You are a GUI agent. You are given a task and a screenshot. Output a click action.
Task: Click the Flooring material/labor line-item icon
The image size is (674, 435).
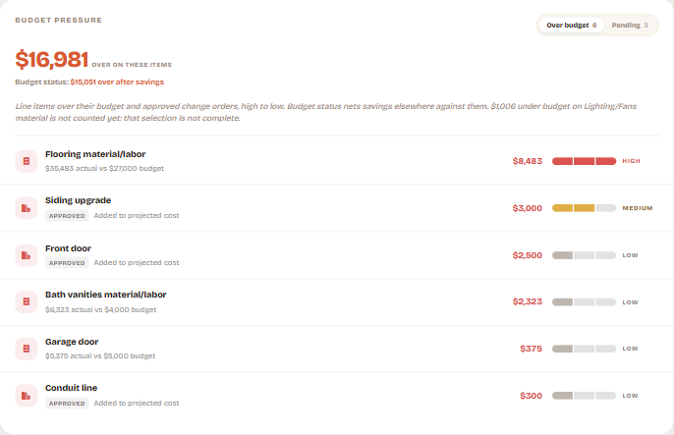point(27,161)
